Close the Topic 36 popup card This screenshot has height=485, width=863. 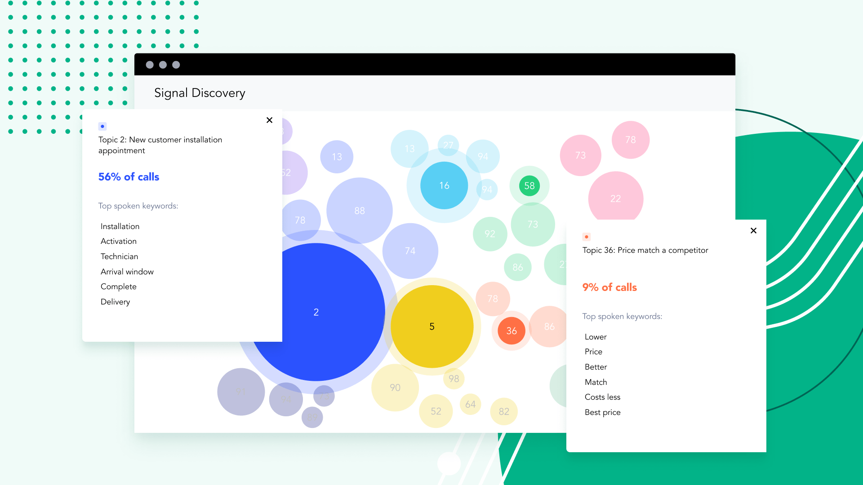click(x=753, y=230)
